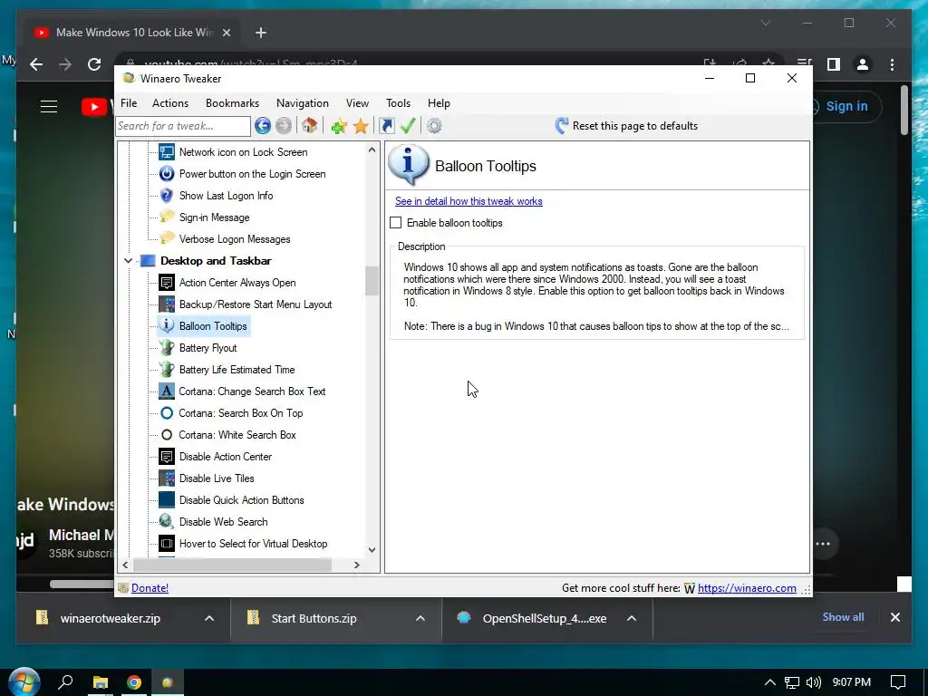
Task: Click the tree panel horizontal scrollbar thumb
Action: click(233, 565)
